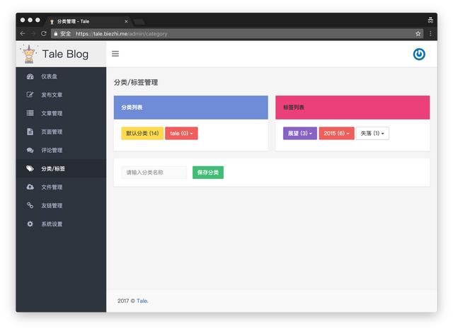453x331 pixels.
Task: Select the 文章管理 list icon
Action: pos(30,113)
